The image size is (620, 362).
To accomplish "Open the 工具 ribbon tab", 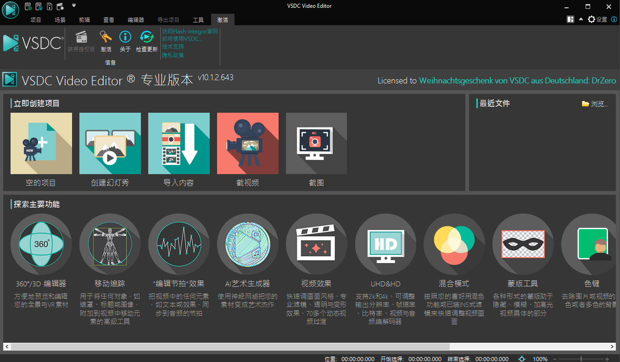I will (198, 20).
